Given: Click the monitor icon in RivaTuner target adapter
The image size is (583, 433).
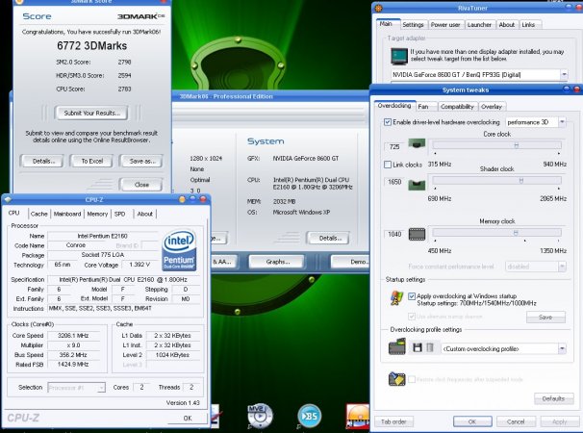Looking at the screenshot, I should click(399, 56).
